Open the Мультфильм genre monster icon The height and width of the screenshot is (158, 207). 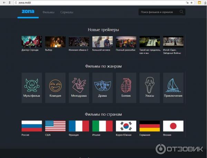[x=32, y=85]
